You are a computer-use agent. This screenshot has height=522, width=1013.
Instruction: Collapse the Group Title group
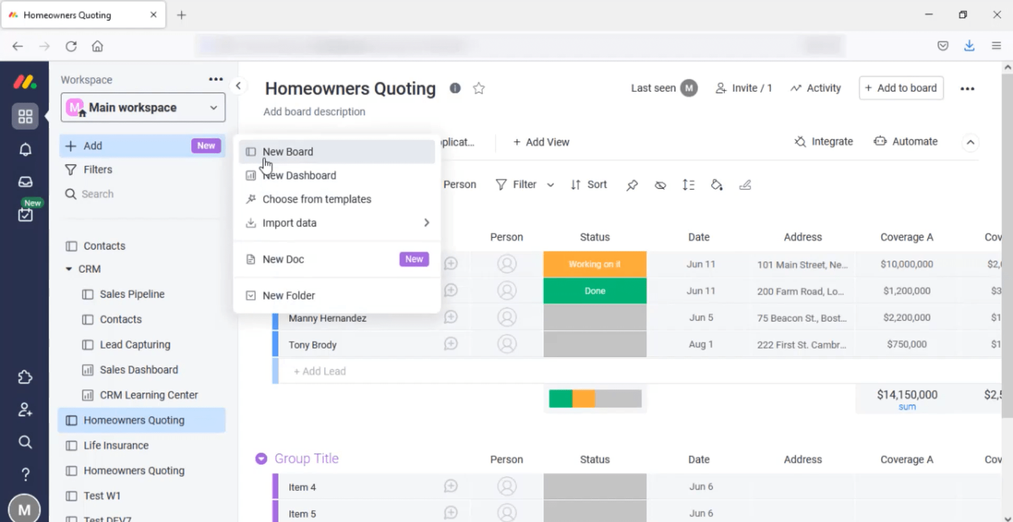261,459
